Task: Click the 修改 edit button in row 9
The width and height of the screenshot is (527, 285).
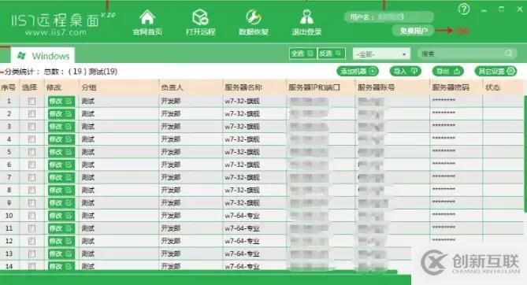Action: (61, 203)
